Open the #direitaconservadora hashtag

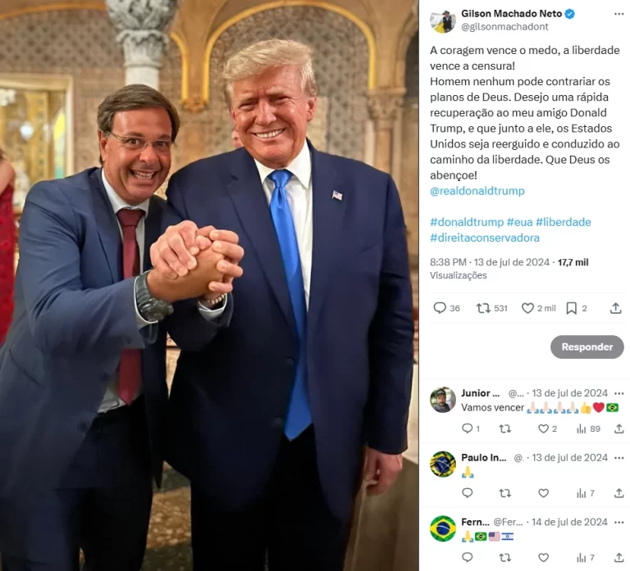pyautogui.click(x=485, y=238)
